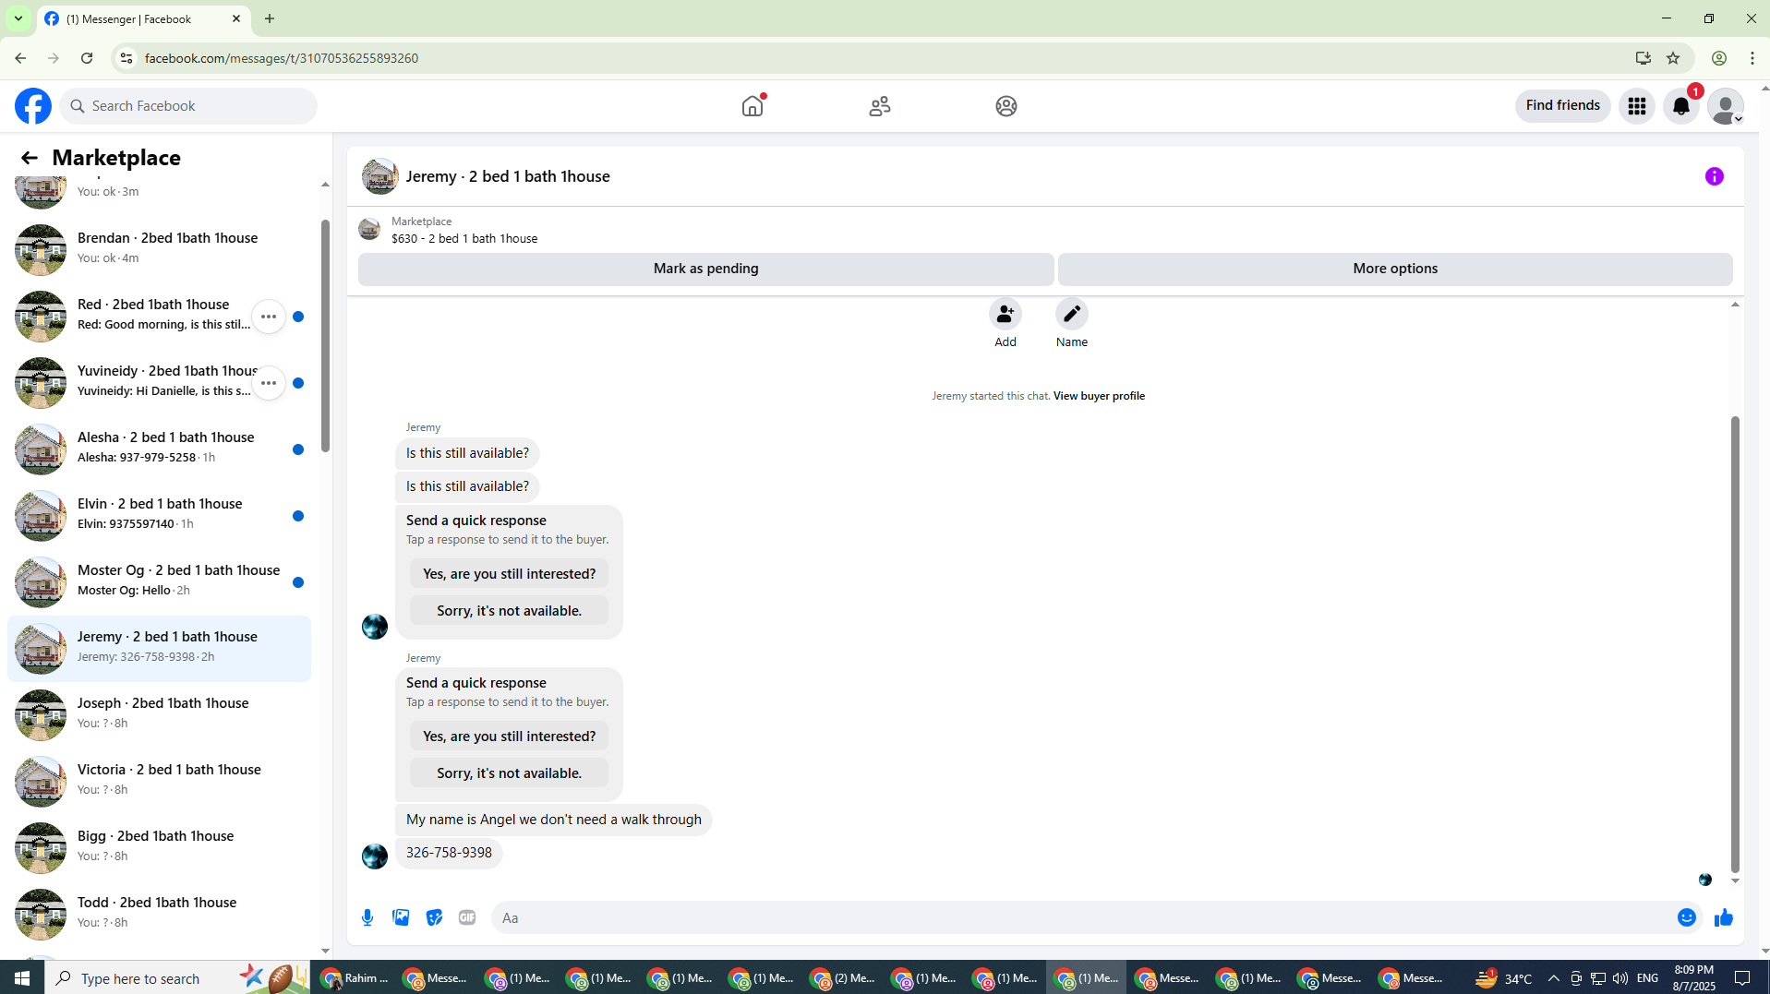Open the Facebook logo home link
The image size is (1770, 994).
[33, 106]
